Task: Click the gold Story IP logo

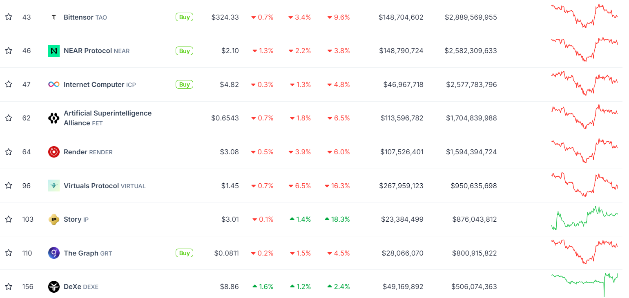Action: click(54, 219)
